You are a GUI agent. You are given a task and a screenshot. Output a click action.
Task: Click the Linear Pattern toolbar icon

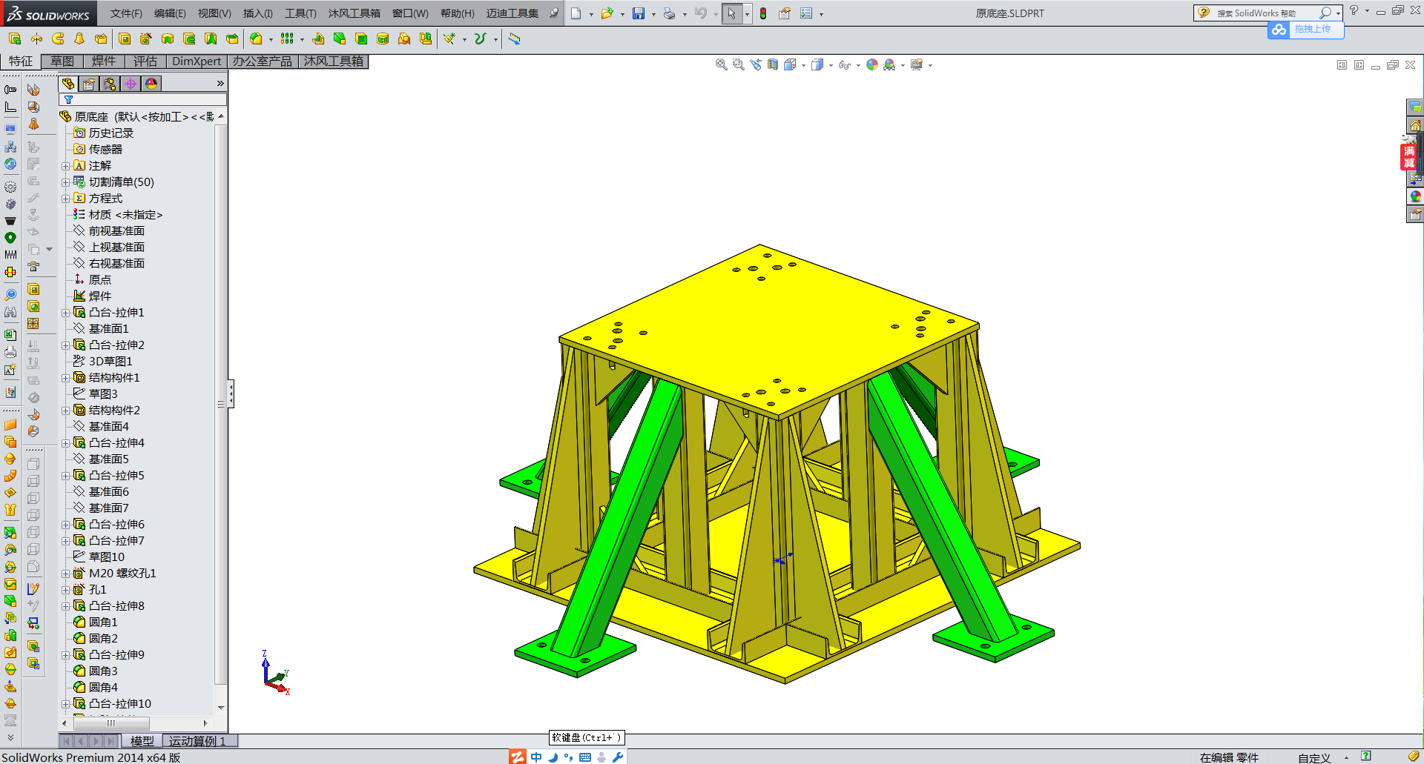pos(287,39)
